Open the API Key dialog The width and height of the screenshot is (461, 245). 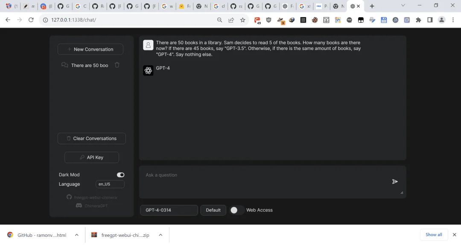(x=91, y=157)
